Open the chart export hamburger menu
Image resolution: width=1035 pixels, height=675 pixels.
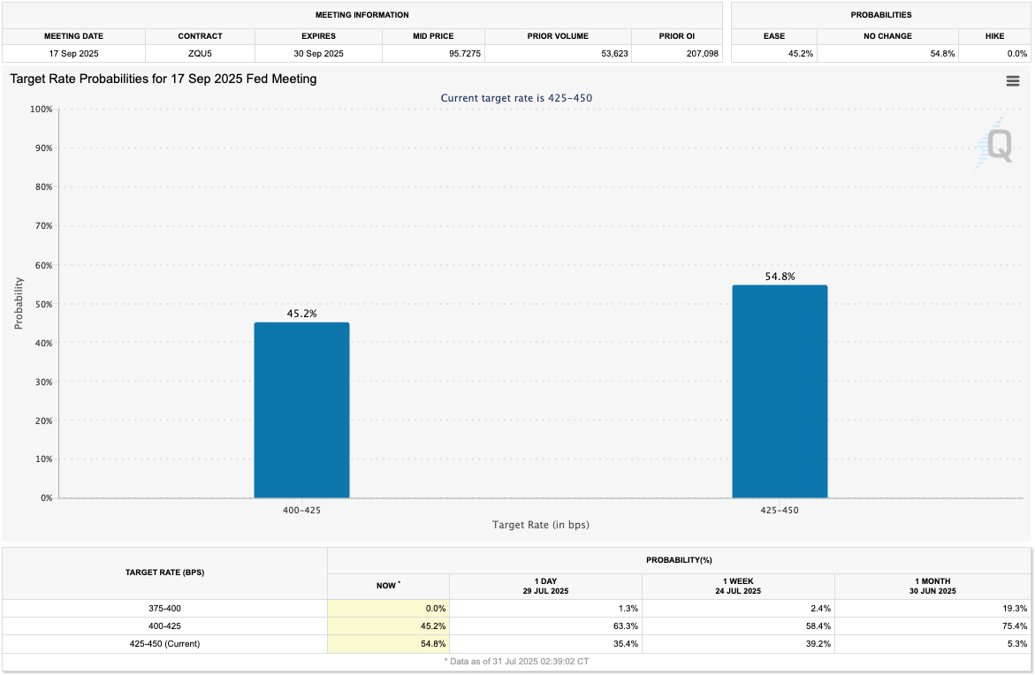click(x=1013, y=80)
